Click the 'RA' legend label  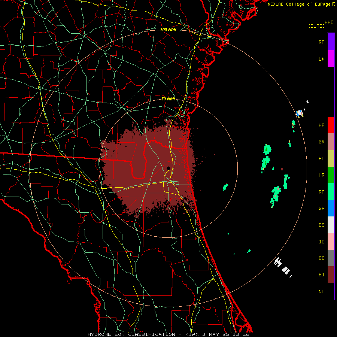pyautogui.click(x=321, y=192)
